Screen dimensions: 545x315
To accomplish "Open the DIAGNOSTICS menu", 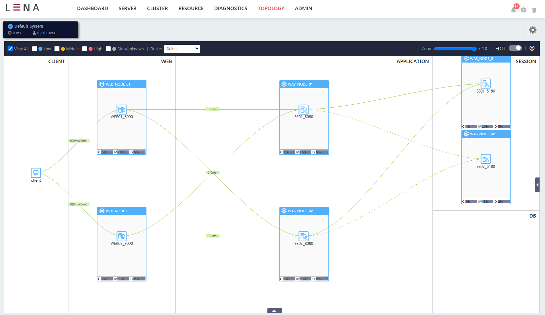I will pyautogui.click(x=230, y=9).
